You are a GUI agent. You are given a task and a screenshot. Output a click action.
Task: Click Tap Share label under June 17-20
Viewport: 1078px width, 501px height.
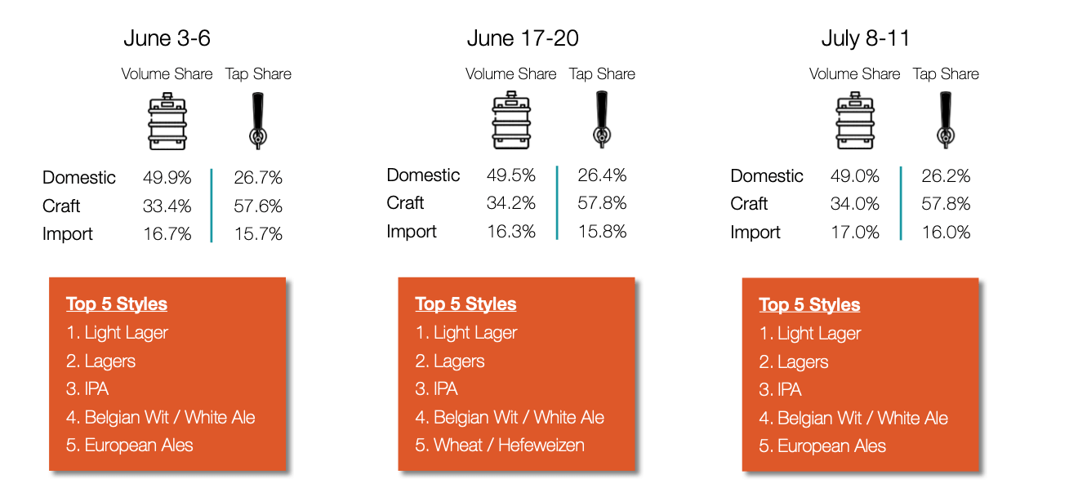[x=603, y=73]
